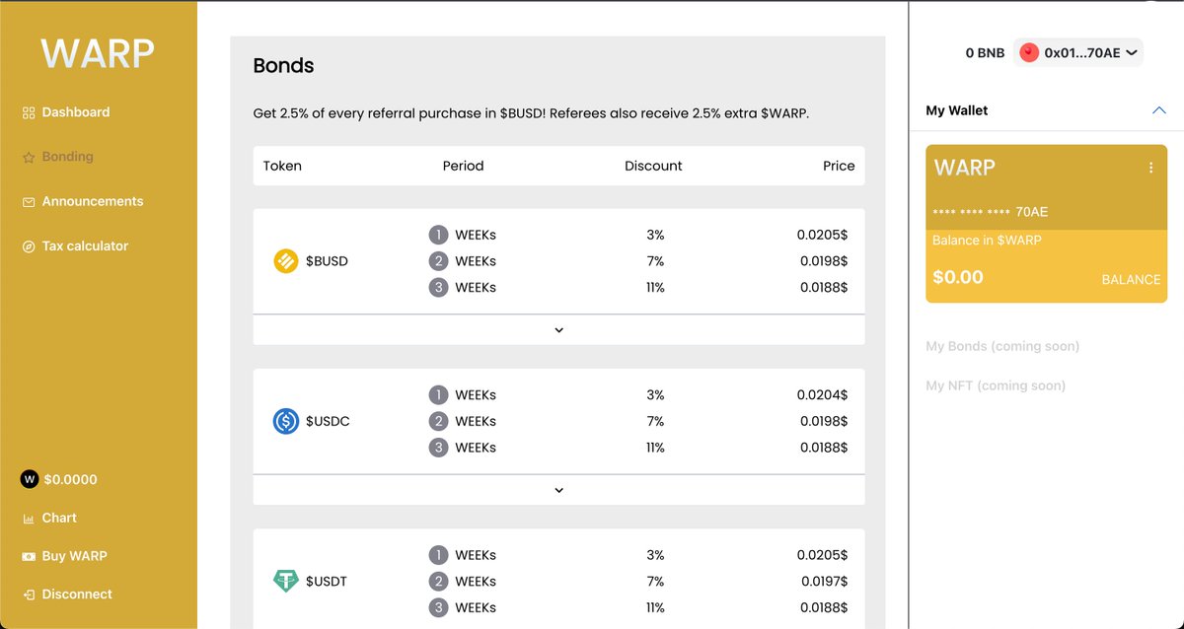Screen dimensions: 1184x629
Task: Open Announcements in the sidebar
Action: (93, 201)
